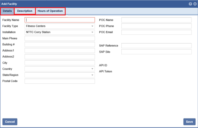Screen dimensions: 198x128
Task: Click the City text field
Action: click(60, 63)
